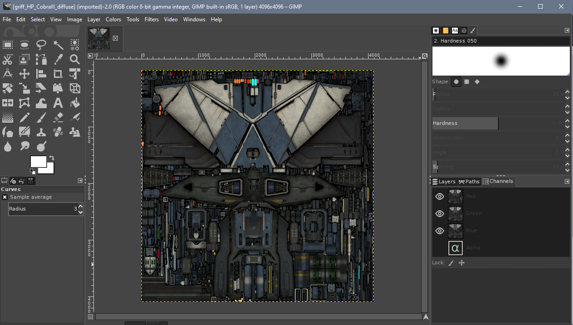The width and height of the screenshot is (573, 325).
Task: Select the Smudge tool
Action: tap(24, 147)
